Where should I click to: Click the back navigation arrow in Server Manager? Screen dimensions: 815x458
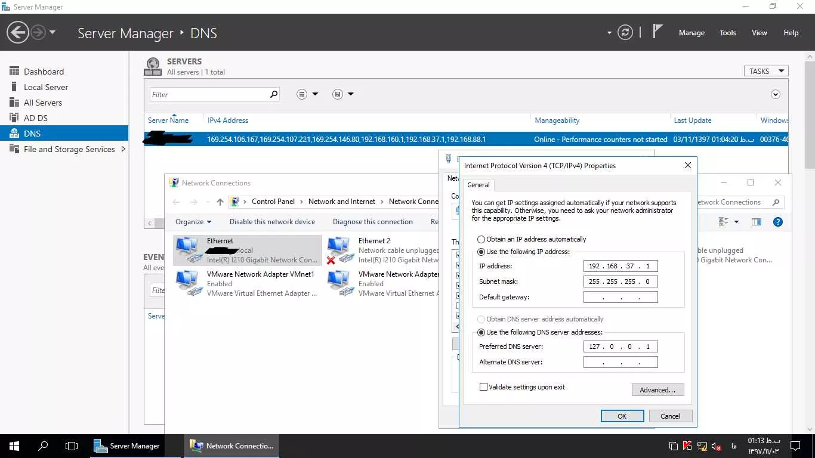point(18,32)
